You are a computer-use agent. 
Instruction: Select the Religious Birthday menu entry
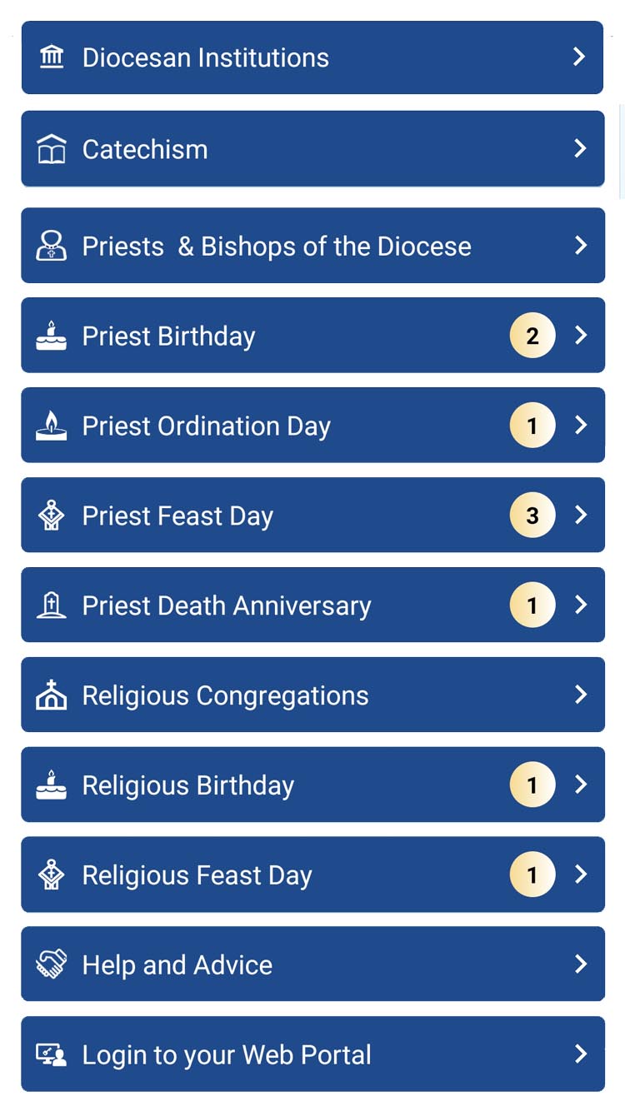click(x=188, y=785)
